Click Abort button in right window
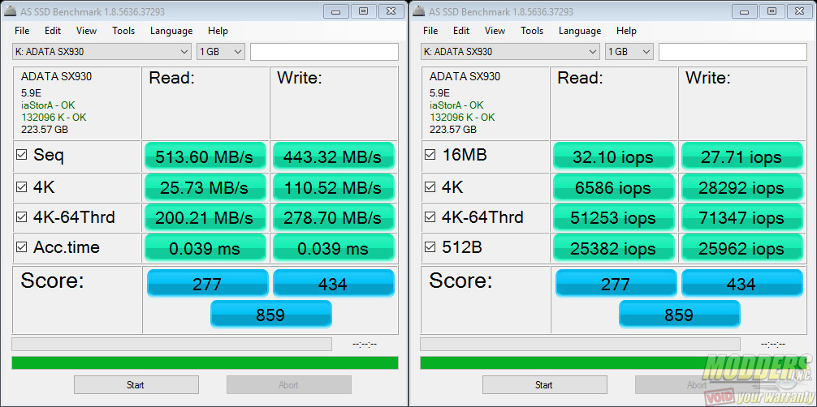The height and width of the screenshot is (407, 817). [697, 384]
